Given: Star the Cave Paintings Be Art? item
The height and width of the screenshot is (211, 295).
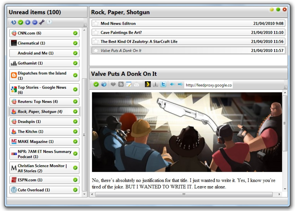Looking at the screenshot, I should [96, 32].
